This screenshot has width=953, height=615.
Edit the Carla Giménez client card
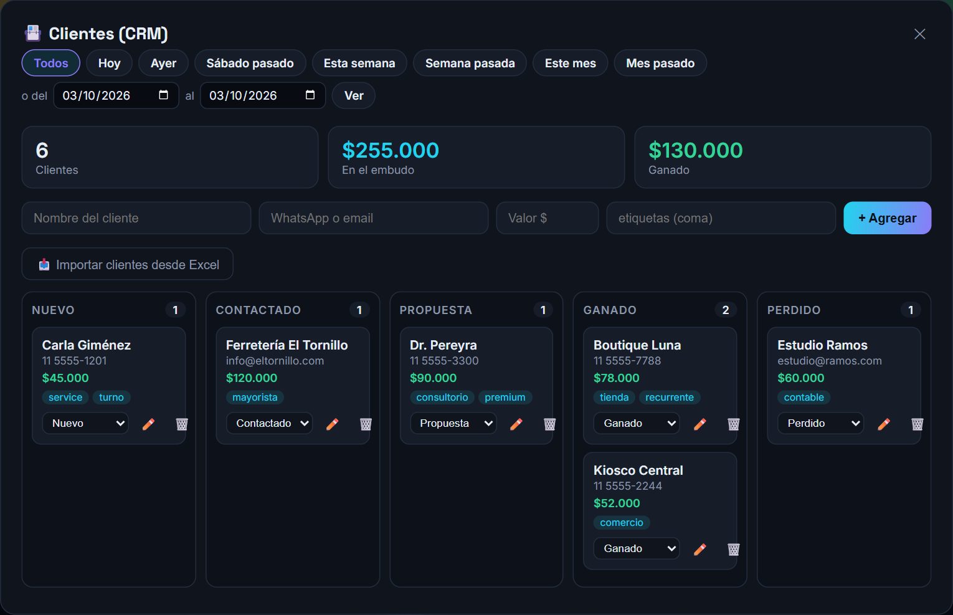[x=148, y=424]
